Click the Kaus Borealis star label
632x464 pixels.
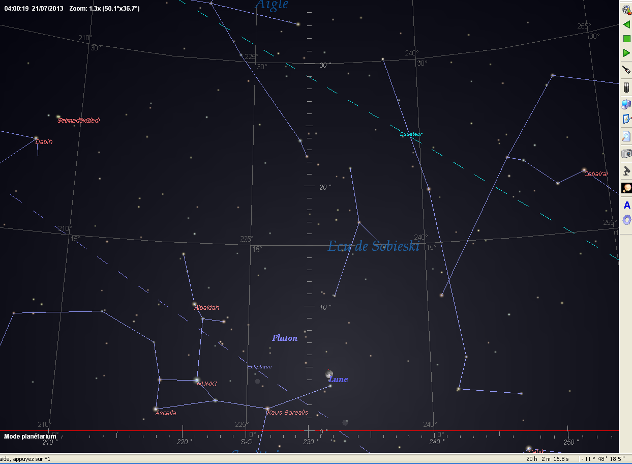tap(287, 412)
